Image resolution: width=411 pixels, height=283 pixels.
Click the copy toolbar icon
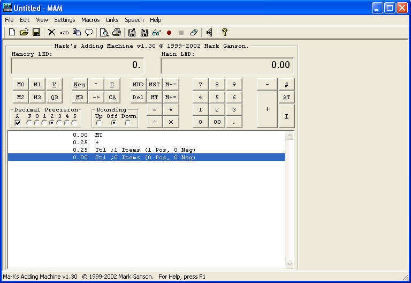tap(77, 32)
